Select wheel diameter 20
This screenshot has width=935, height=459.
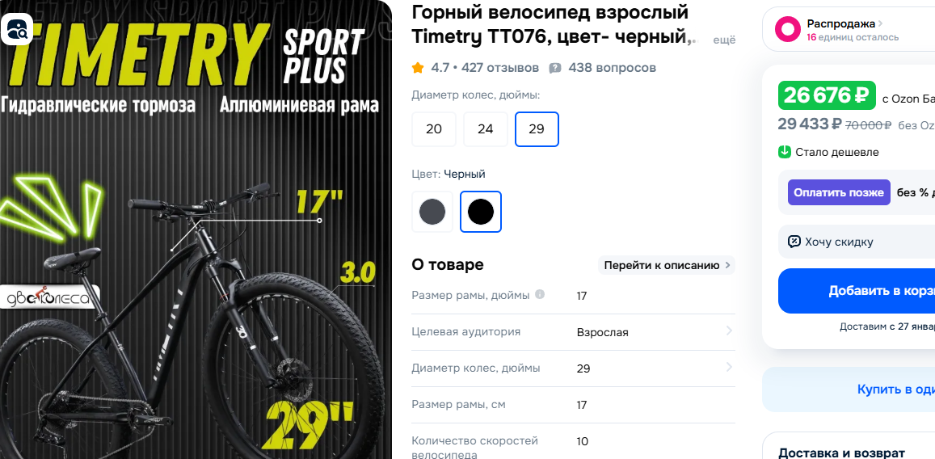click(433, 128)
